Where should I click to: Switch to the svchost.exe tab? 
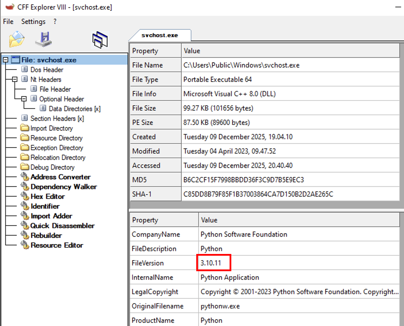[x=159, y=35]
